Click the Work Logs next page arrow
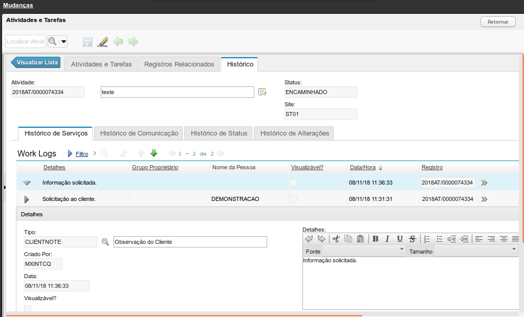This screenshot has height=317, width=524. click(221, 153)
